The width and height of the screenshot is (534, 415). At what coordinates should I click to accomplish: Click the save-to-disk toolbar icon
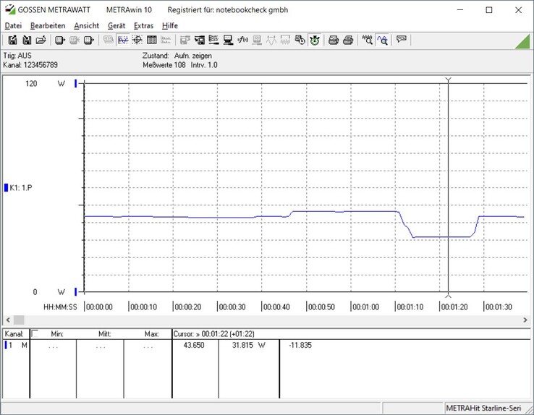point(12,40)
